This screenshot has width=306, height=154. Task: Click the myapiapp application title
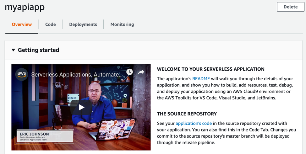point(25,8)
